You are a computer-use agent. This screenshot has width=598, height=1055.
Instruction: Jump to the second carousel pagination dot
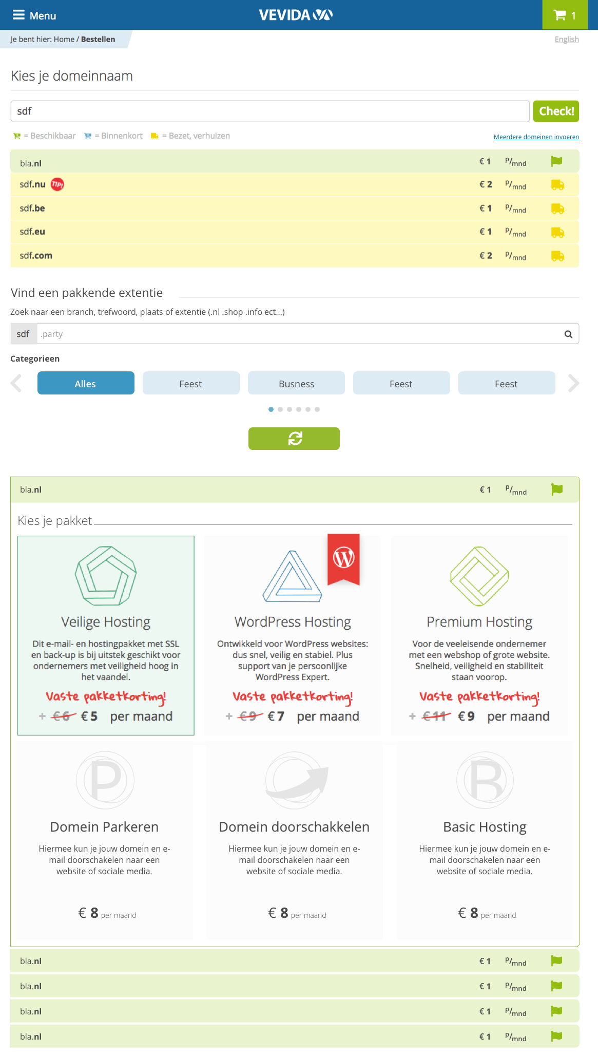280,409
